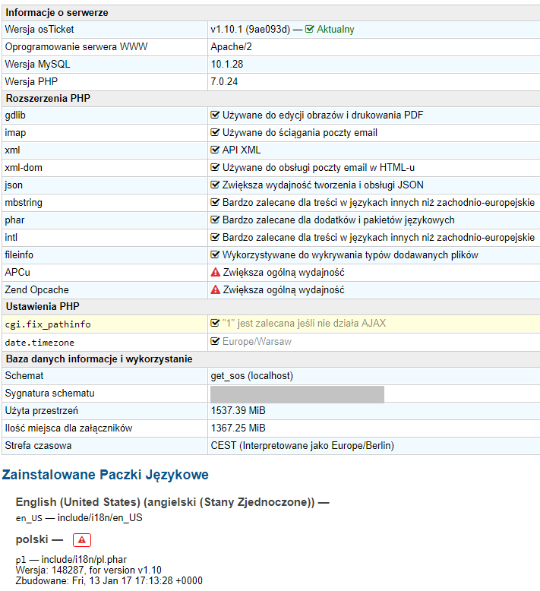Click the red warning icon in APCu row
This screenshot has width=540, height=591.
[x=215, y=272]
